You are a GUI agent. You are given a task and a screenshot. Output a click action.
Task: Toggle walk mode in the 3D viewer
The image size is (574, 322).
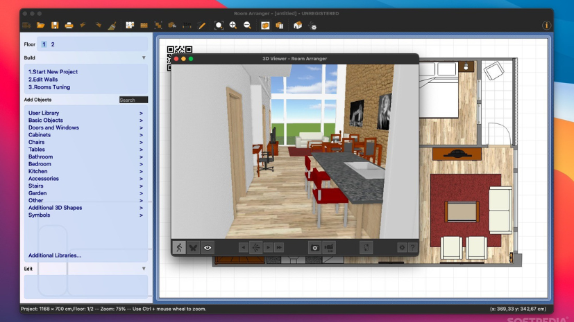tap(179, 247)
